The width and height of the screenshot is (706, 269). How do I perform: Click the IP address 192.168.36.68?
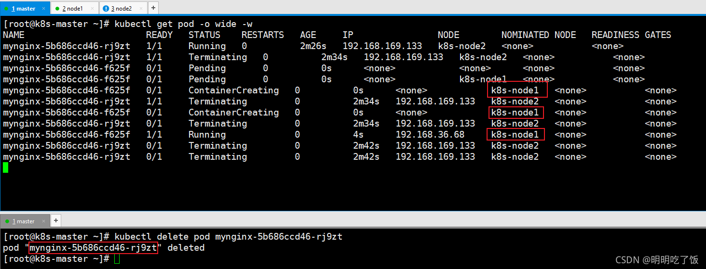coord(430,135)
